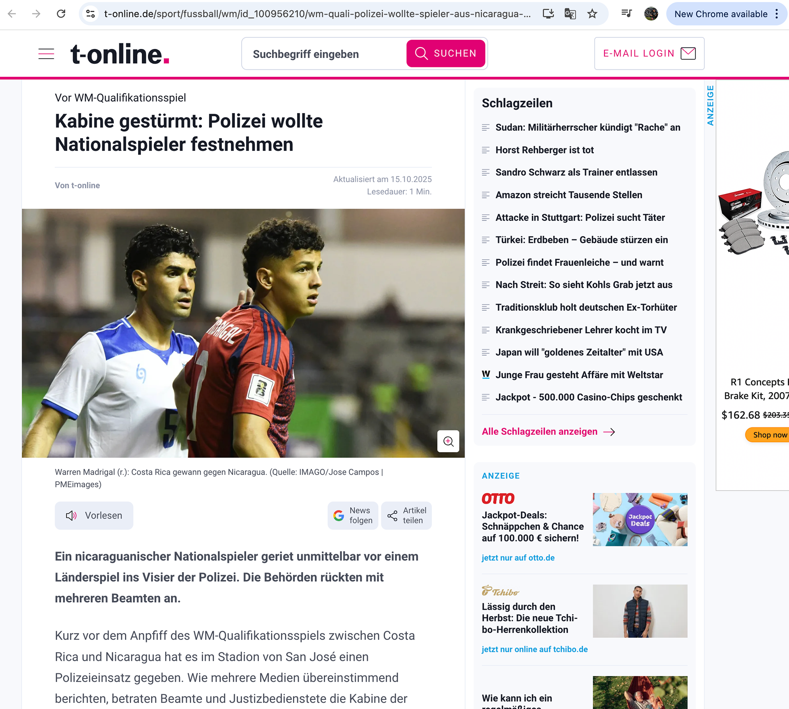Open the hamburger navigation menu

tap(46, 54)
